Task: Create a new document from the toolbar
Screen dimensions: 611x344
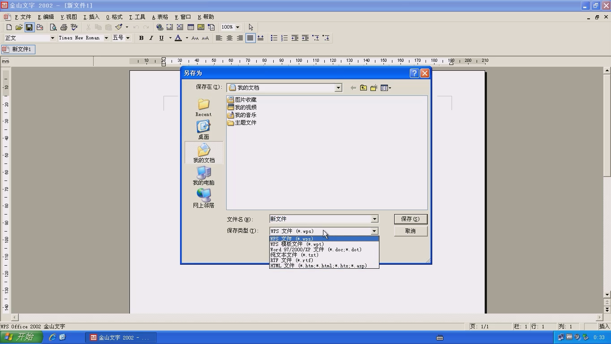Action: coord(9,27)
